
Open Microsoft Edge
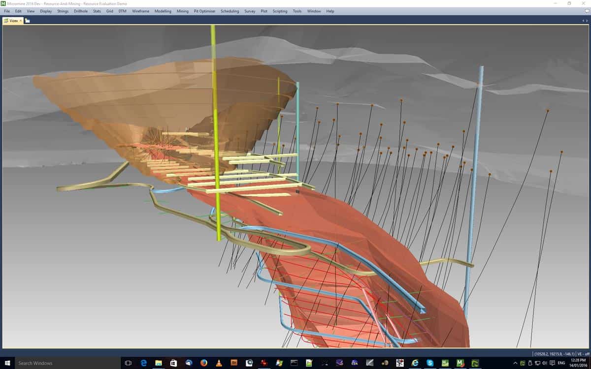[x=143, y=363]
